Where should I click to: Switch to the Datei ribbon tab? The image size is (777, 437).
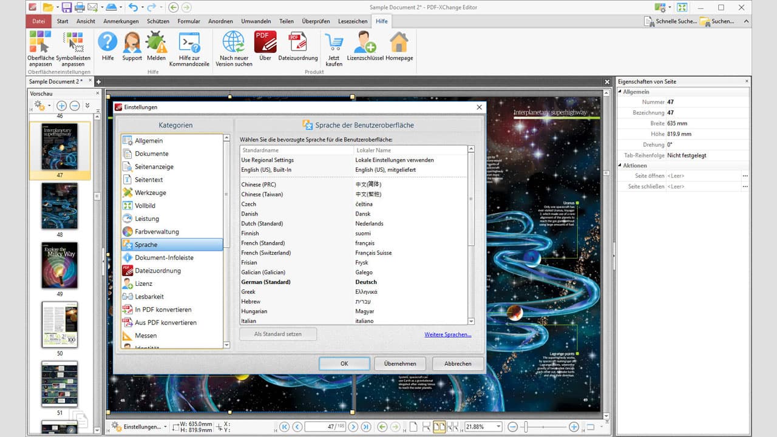pyautogui.click(x=38, y=21)
